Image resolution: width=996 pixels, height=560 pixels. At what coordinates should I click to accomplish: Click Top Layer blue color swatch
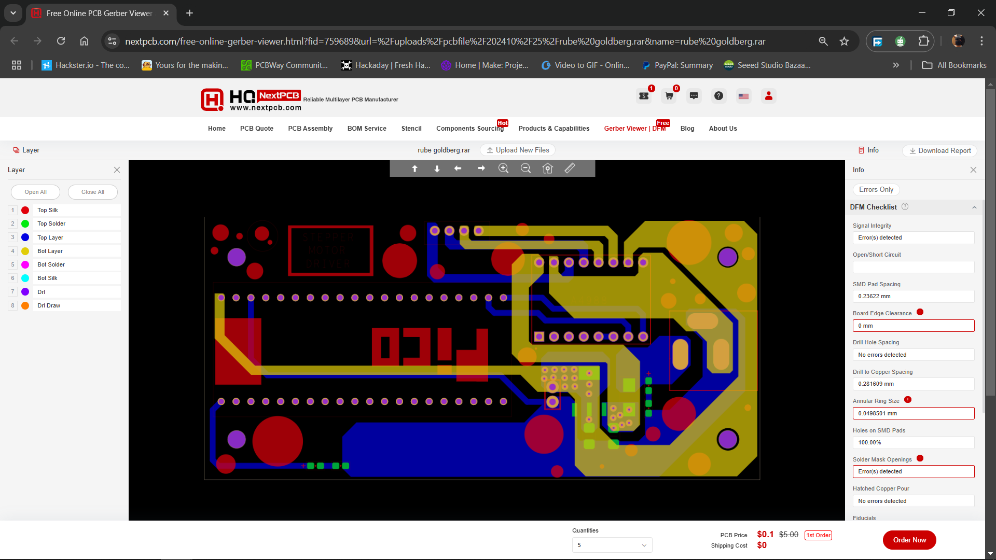(25, 237)
